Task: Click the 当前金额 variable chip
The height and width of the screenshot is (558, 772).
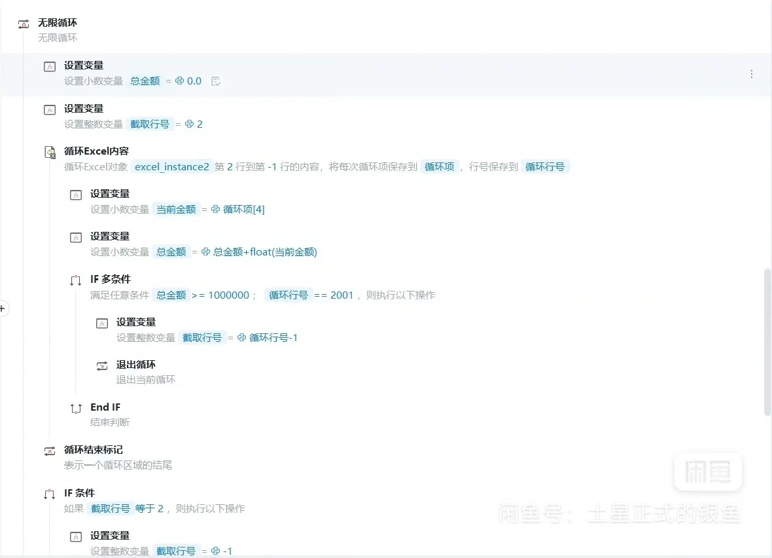Action: [177, 209]
